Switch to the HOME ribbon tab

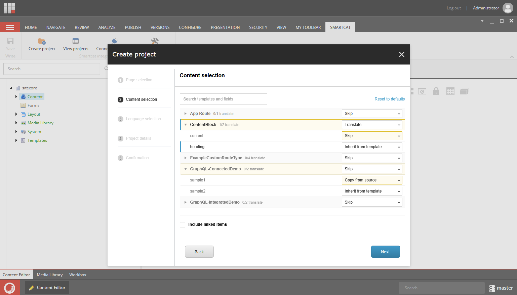click(31, 28)
